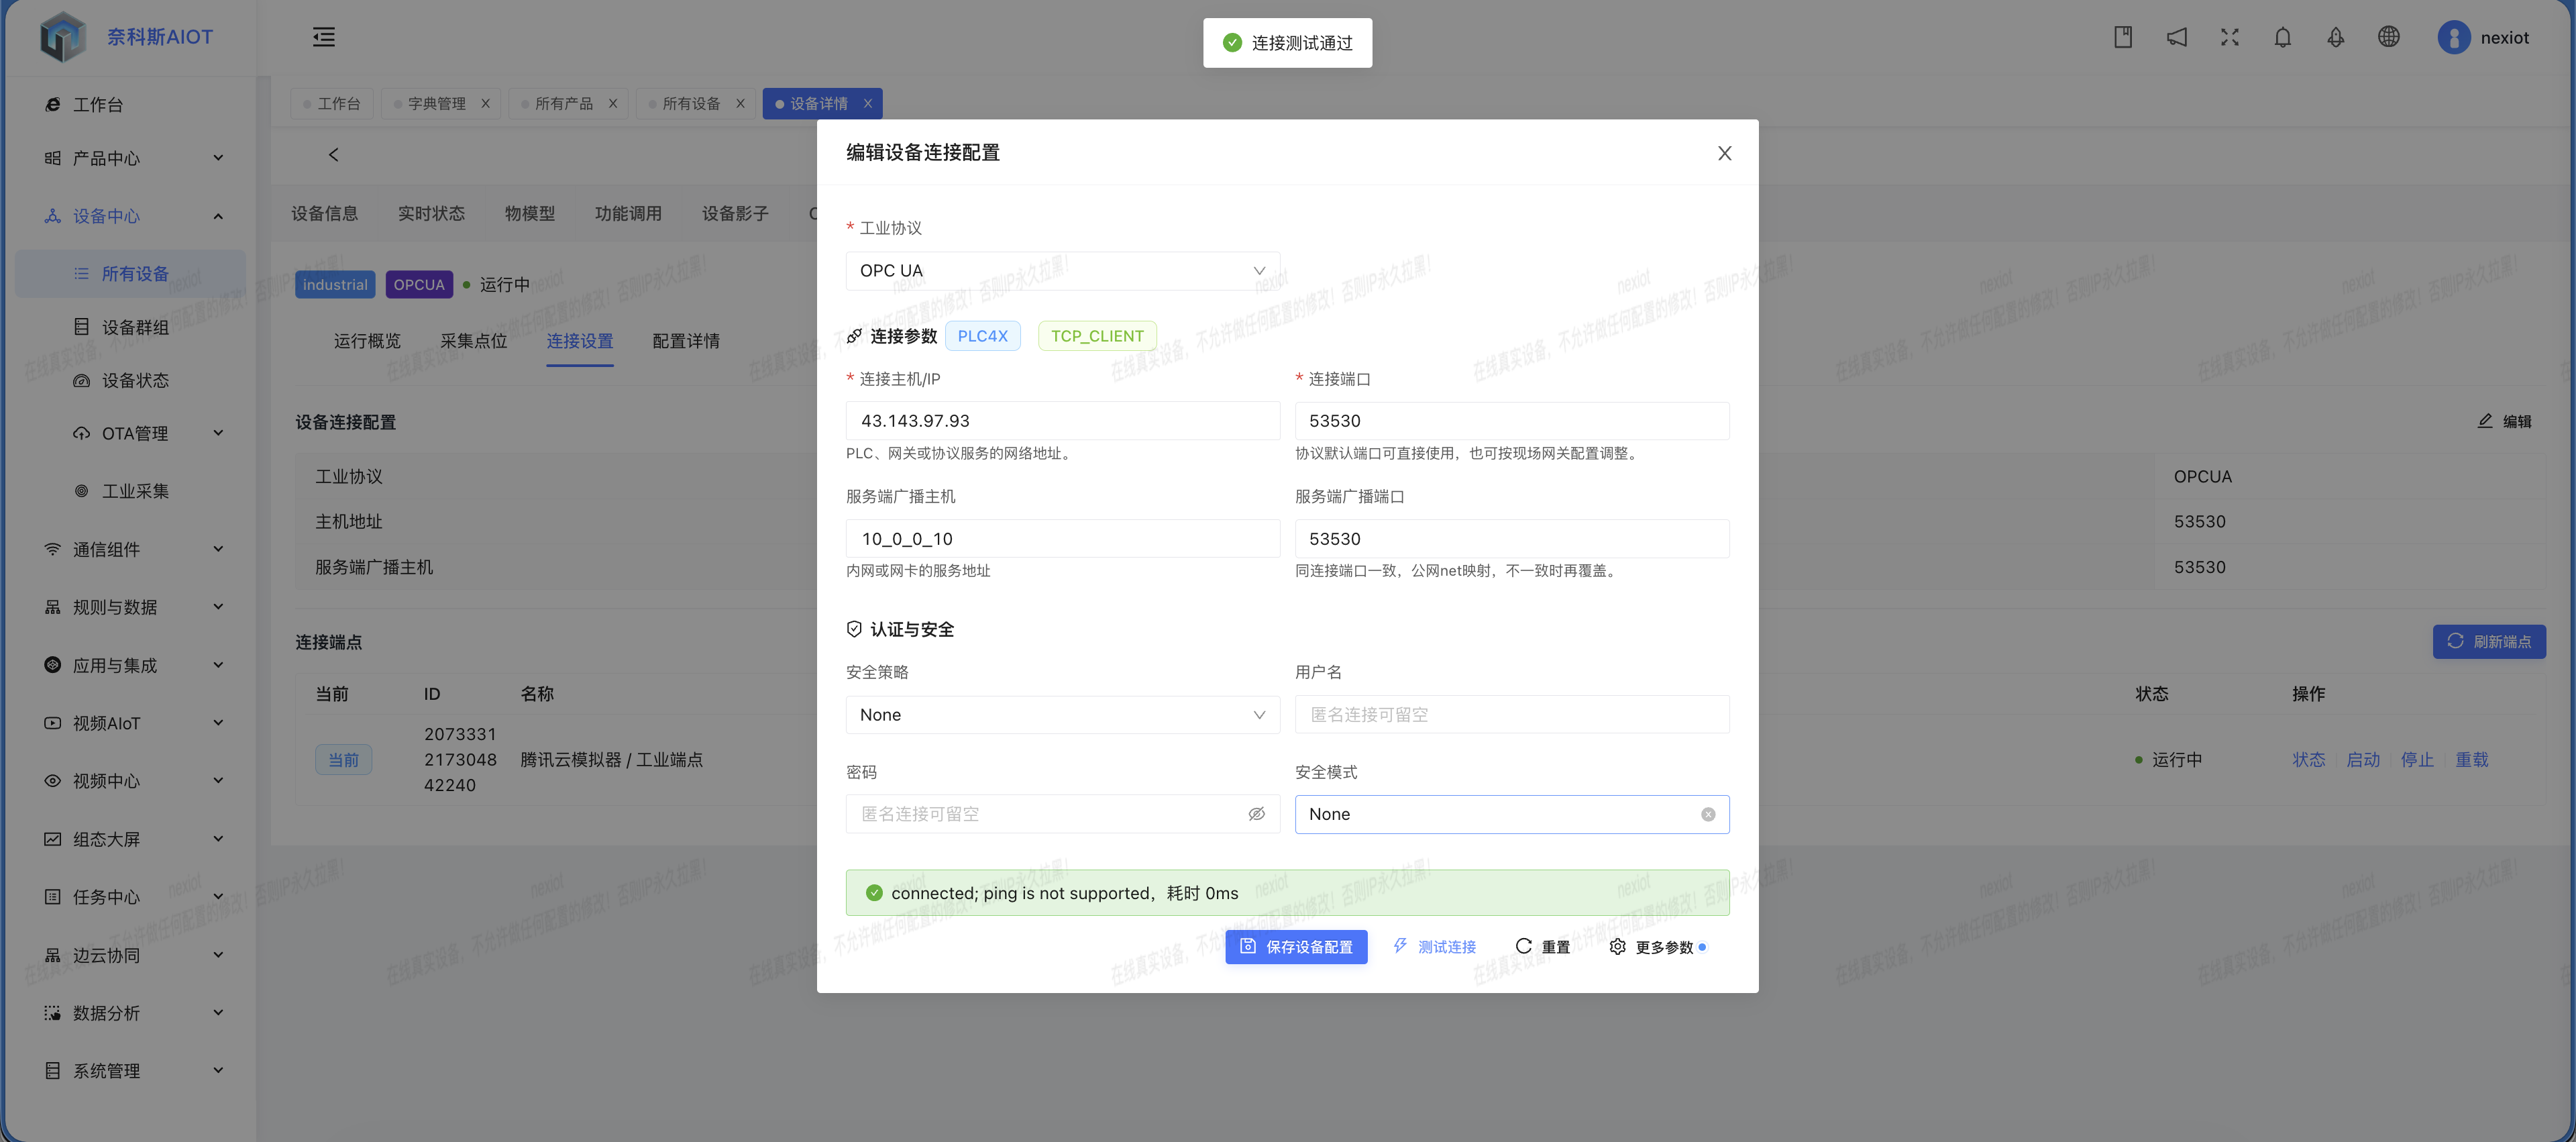The image size is (2576, 1142).
Task: Toggle fullscreen with the expand icon
Action: (x=2229, y=37)
